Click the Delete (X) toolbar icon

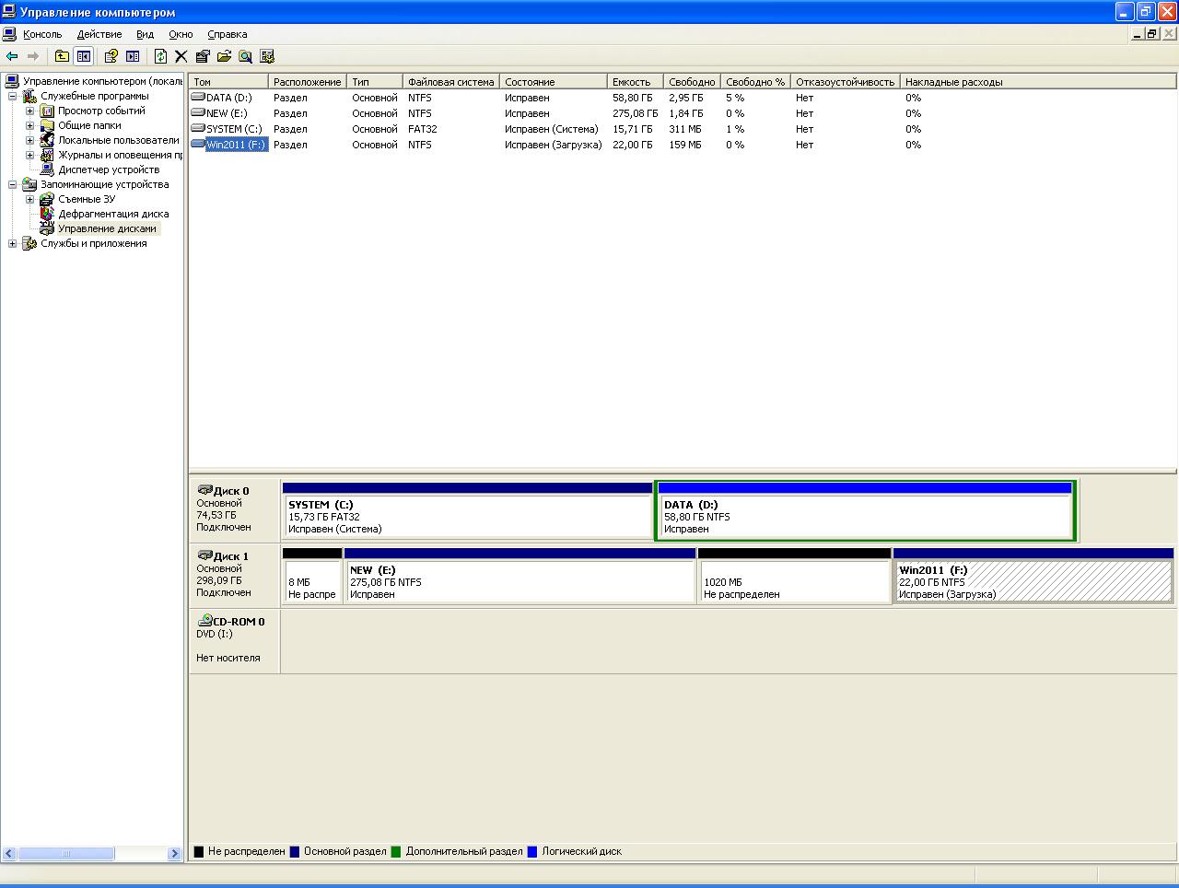[181, 56]
